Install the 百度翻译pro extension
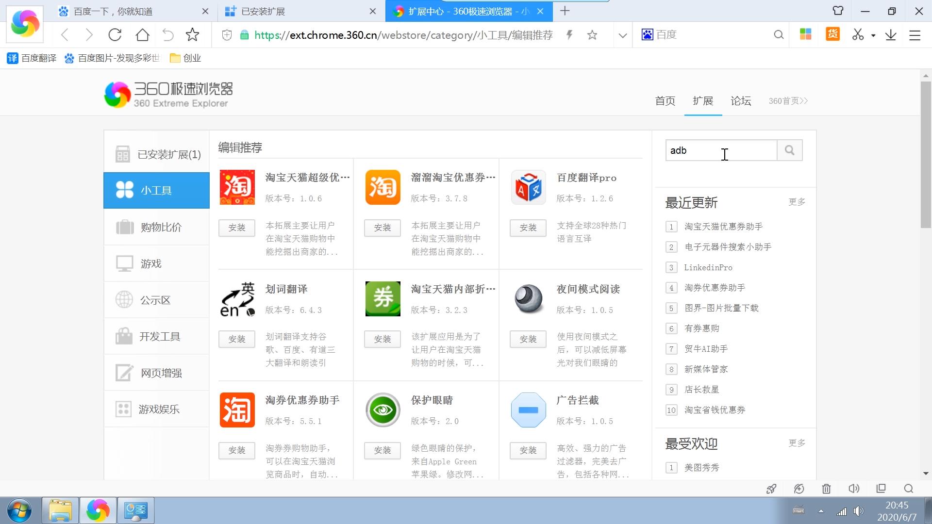The width and height of the screenshot is (932, 524). (x=528, y=228)
